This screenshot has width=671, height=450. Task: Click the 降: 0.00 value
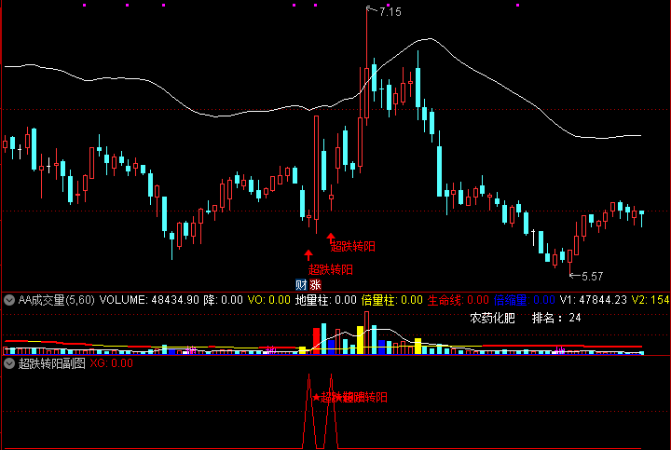[223, 300]
